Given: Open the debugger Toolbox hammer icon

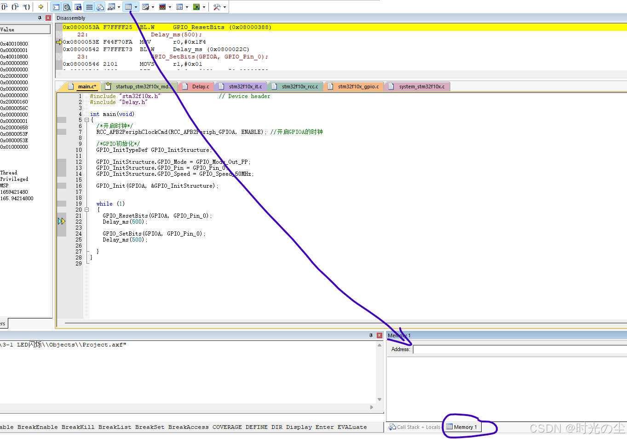Looking at the screenshot, I should click(216, 6).
